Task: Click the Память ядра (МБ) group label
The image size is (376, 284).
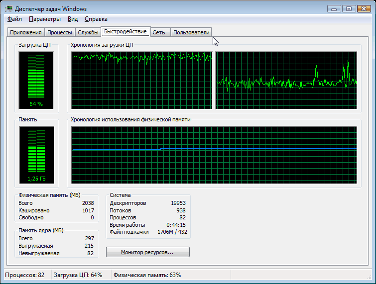Action: pos(41,230)
